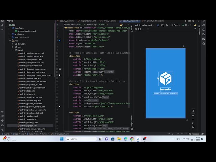
Task: Collapse the manifests folder
Action: 10,28
